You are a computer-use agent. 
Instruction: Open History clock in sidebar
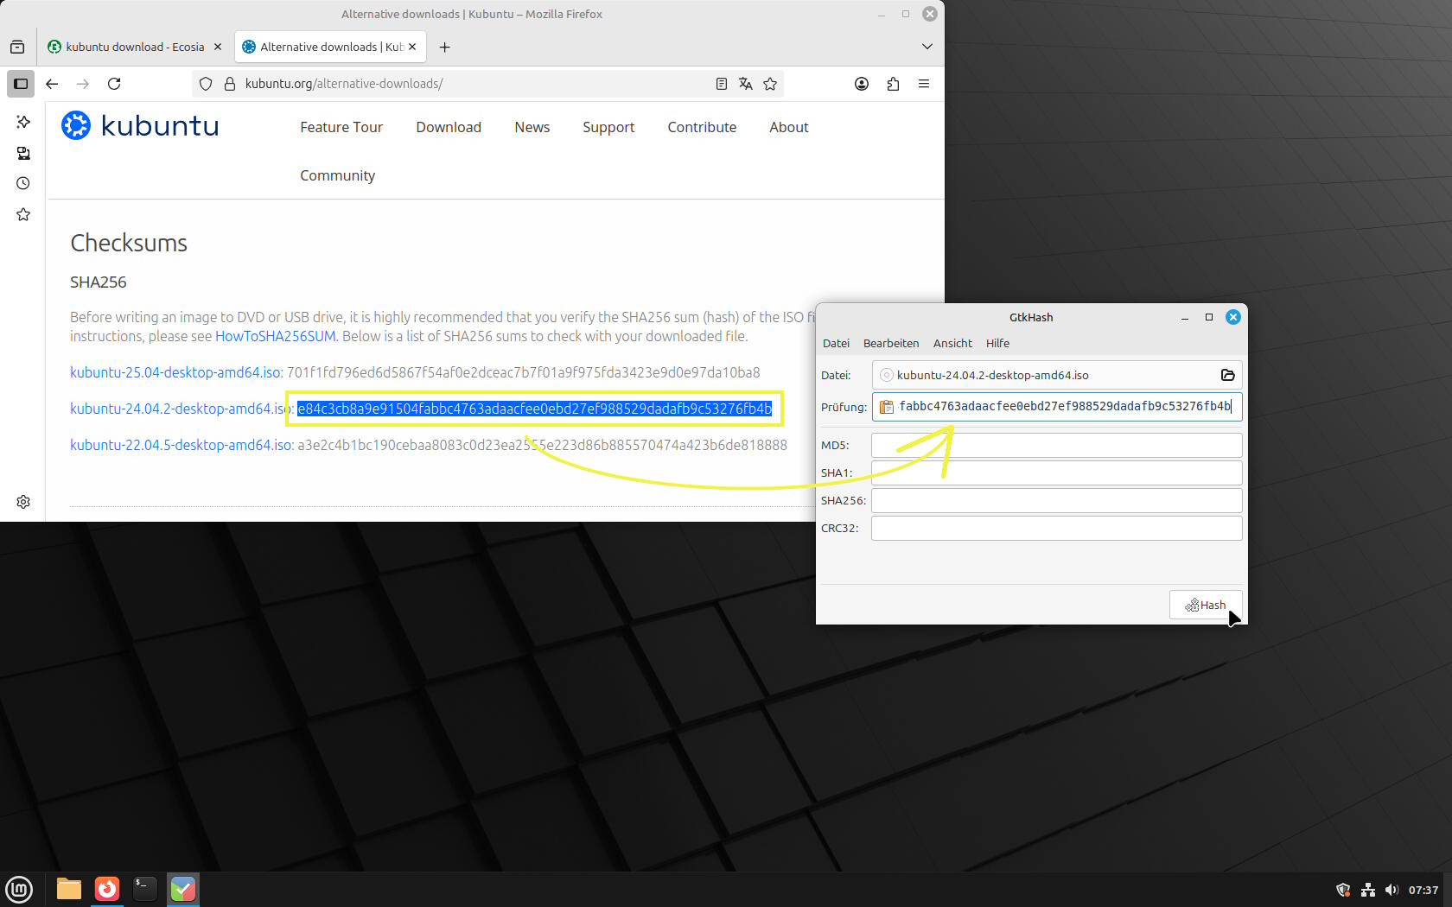[x=23, y=183]
